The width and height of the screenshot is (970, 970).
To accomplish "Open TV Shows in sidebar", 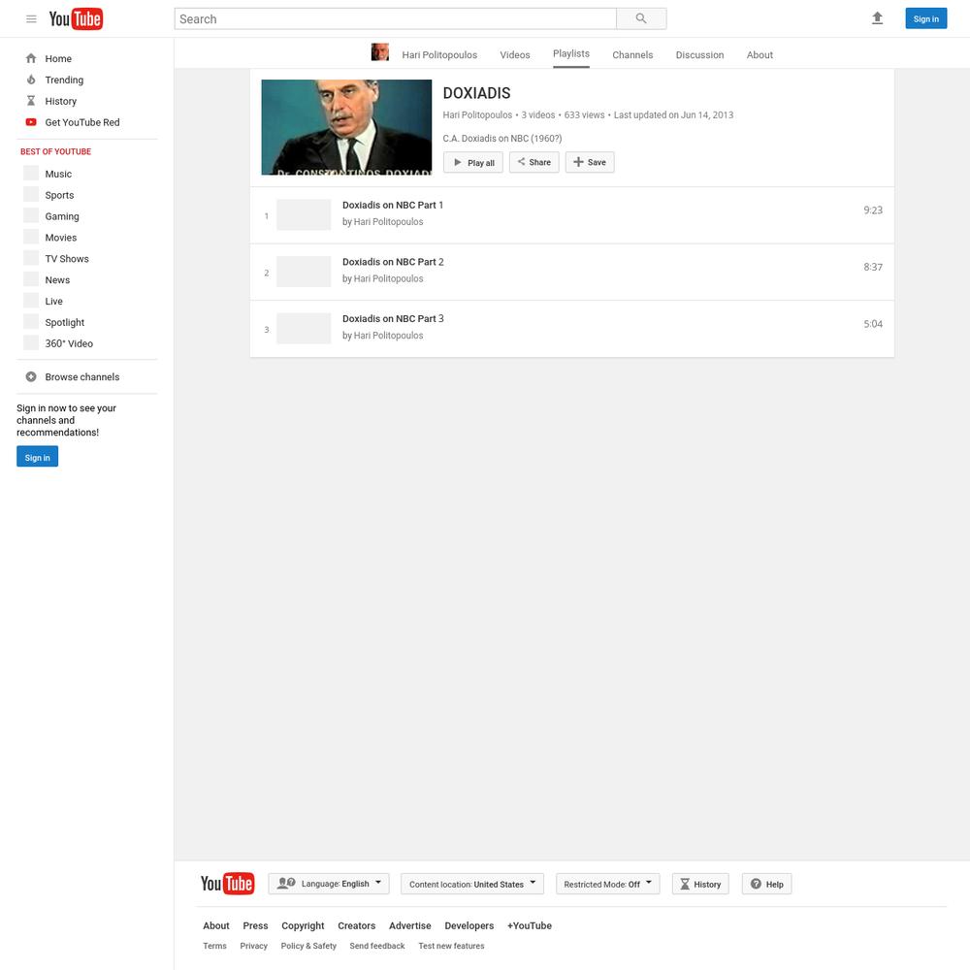I will [x=67, y=259].
